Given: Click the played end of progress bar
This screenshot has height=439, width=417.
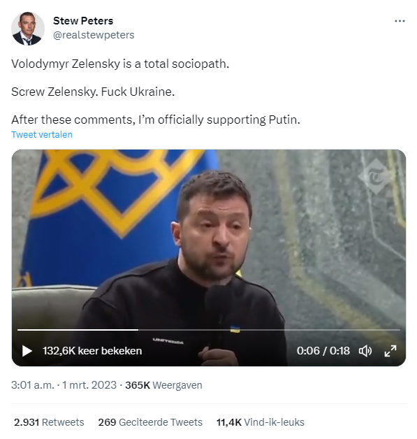Looking at the screenshot, I should 138,330.
